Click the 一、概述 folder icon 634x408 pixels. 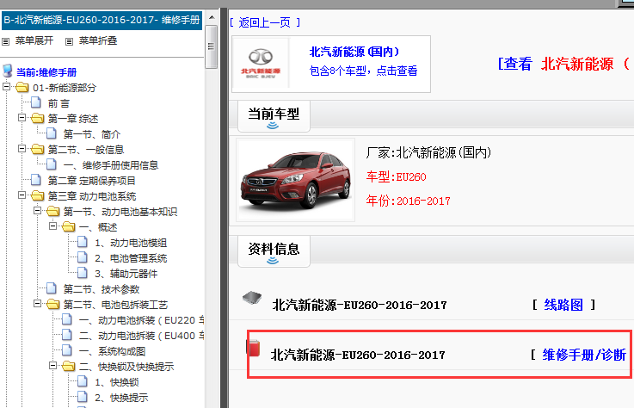68,226
